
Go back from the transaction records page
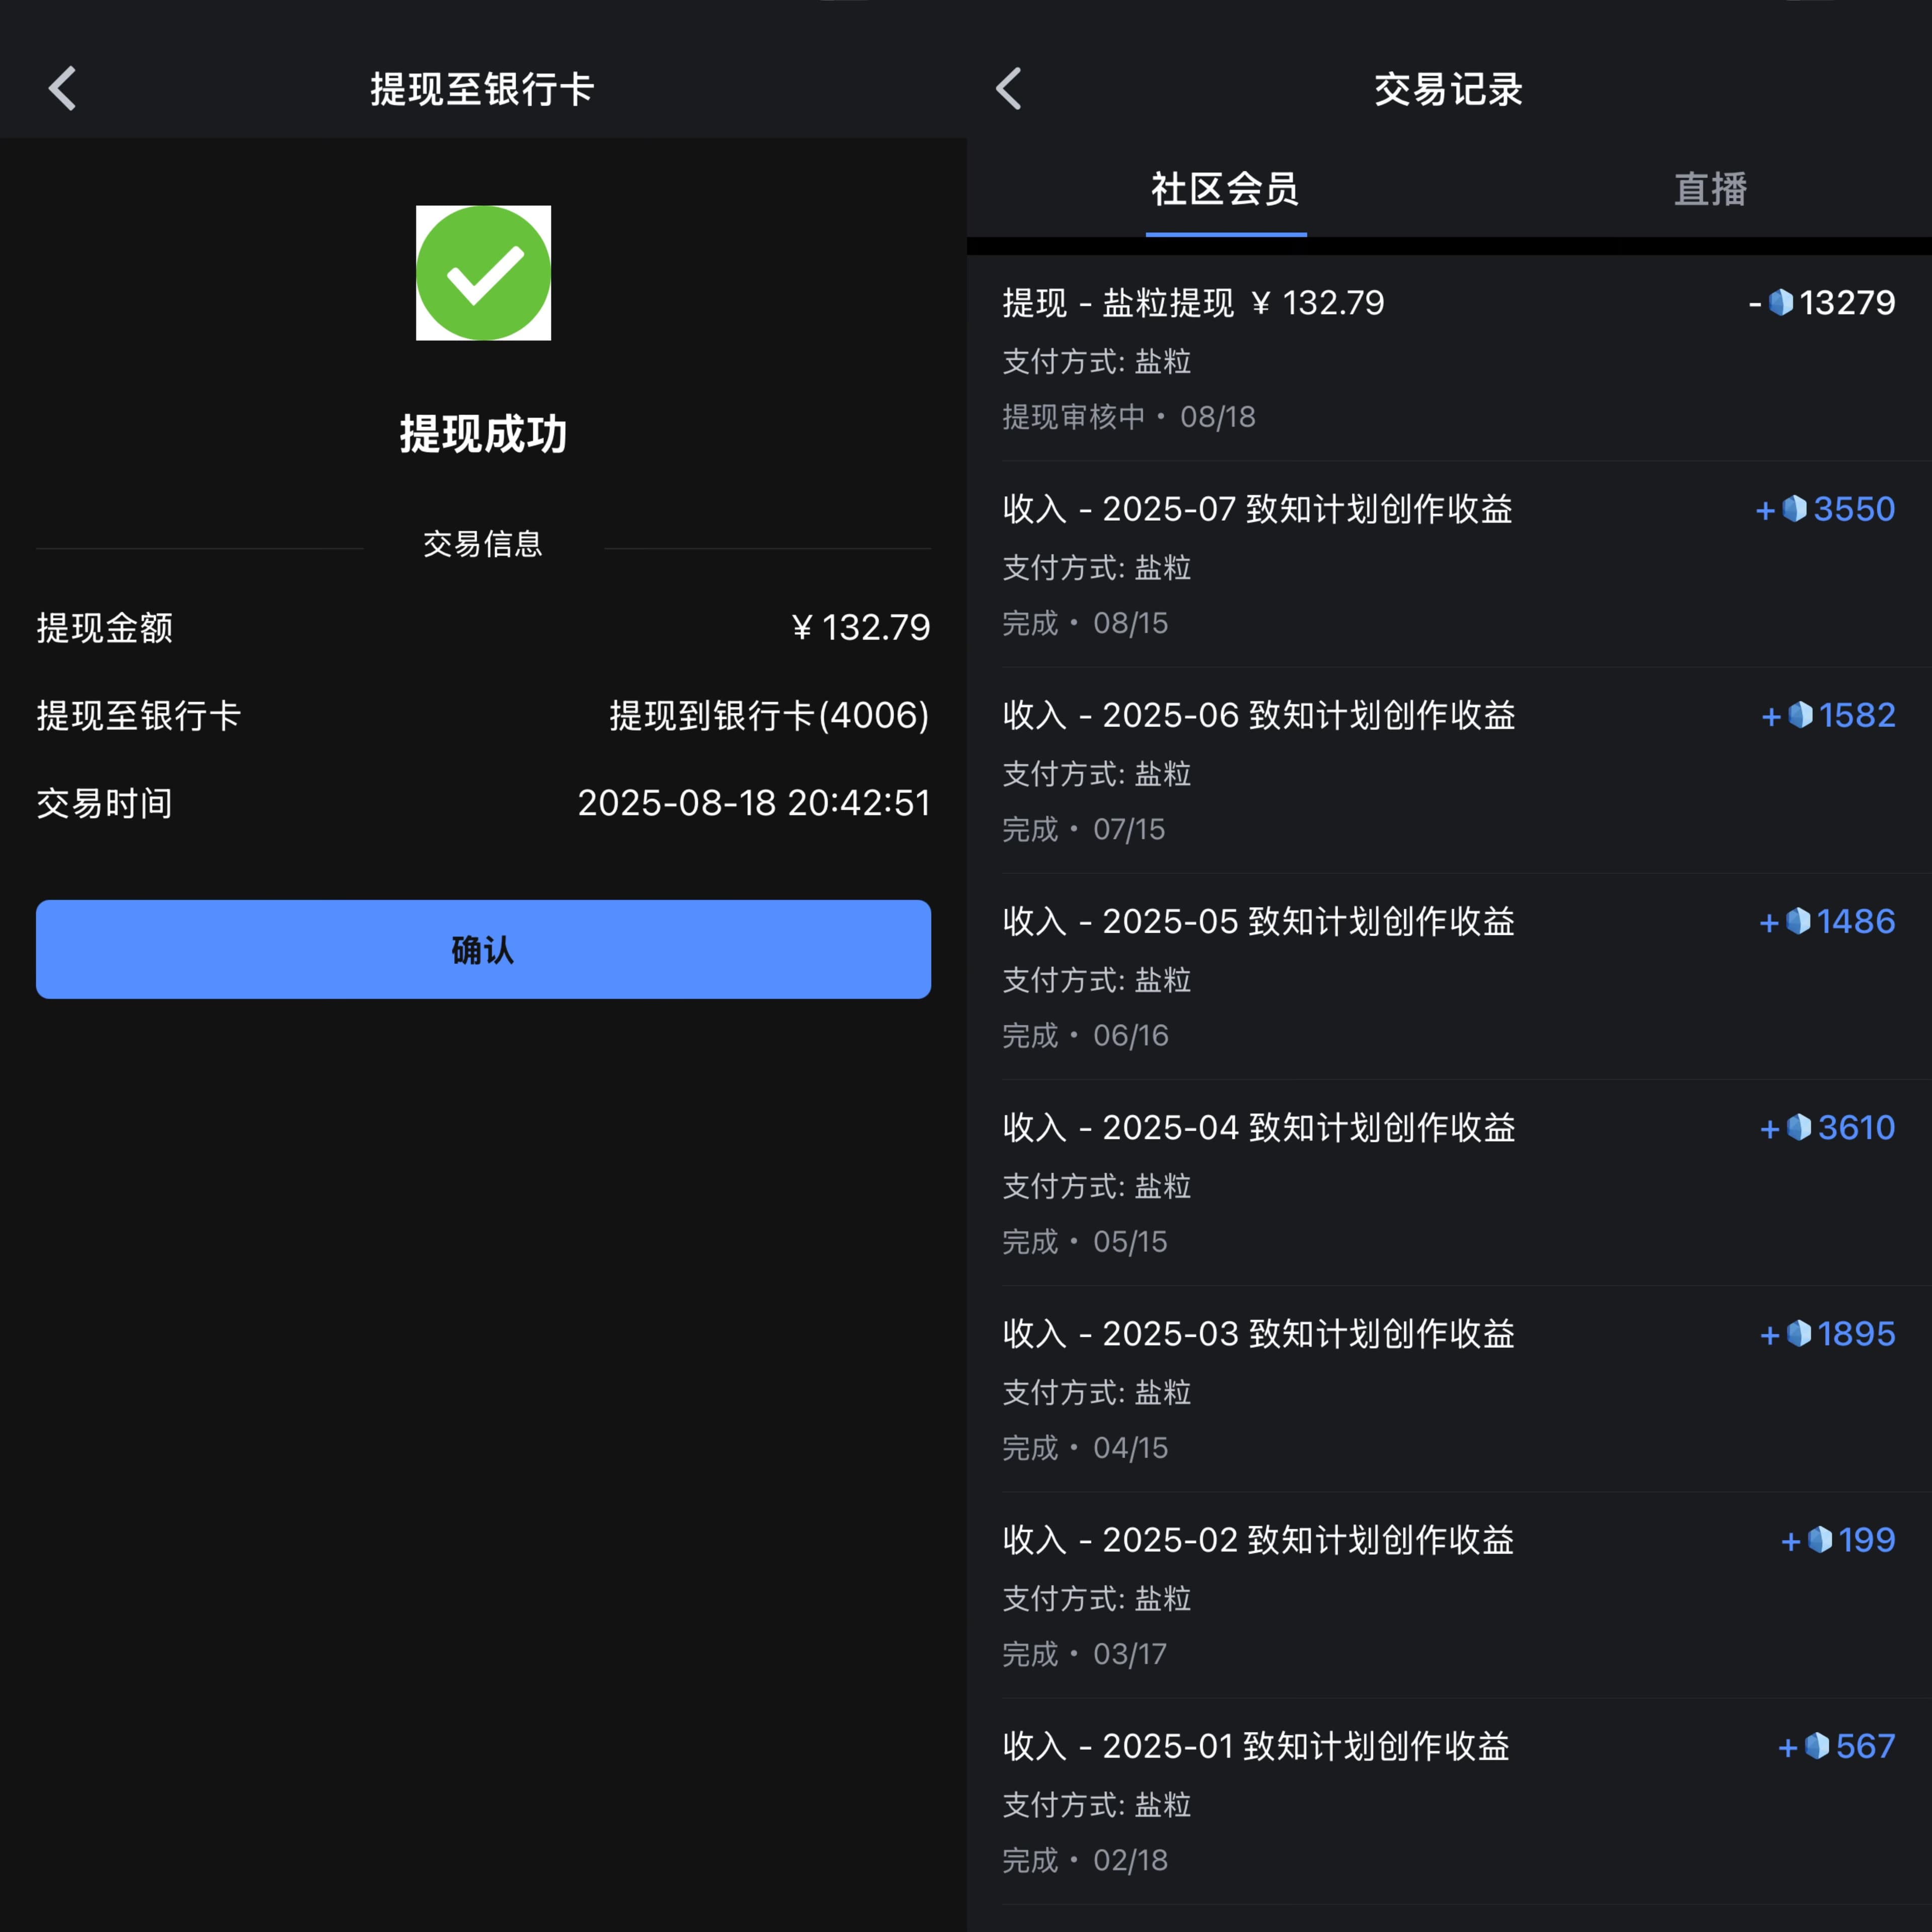click(x=1009, y=88)
